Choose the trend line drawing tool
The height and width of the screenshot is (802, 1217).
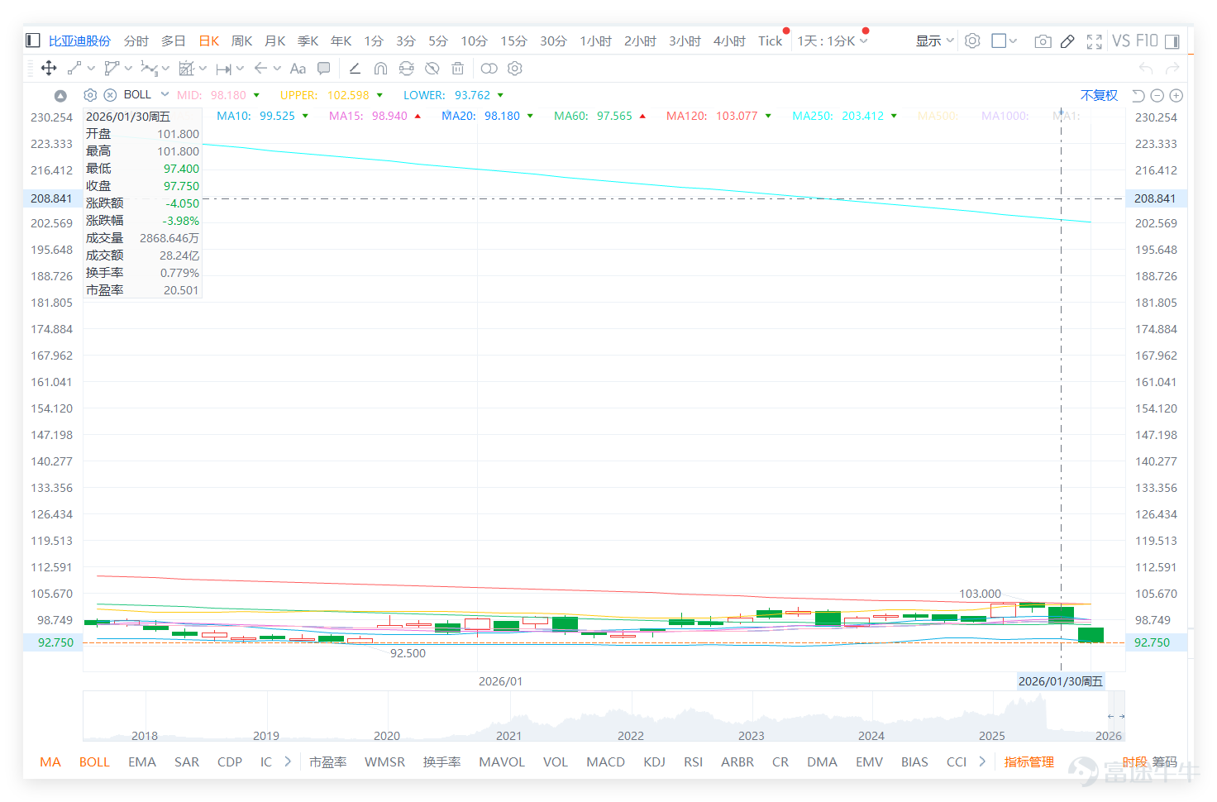(x=74, y=69)
